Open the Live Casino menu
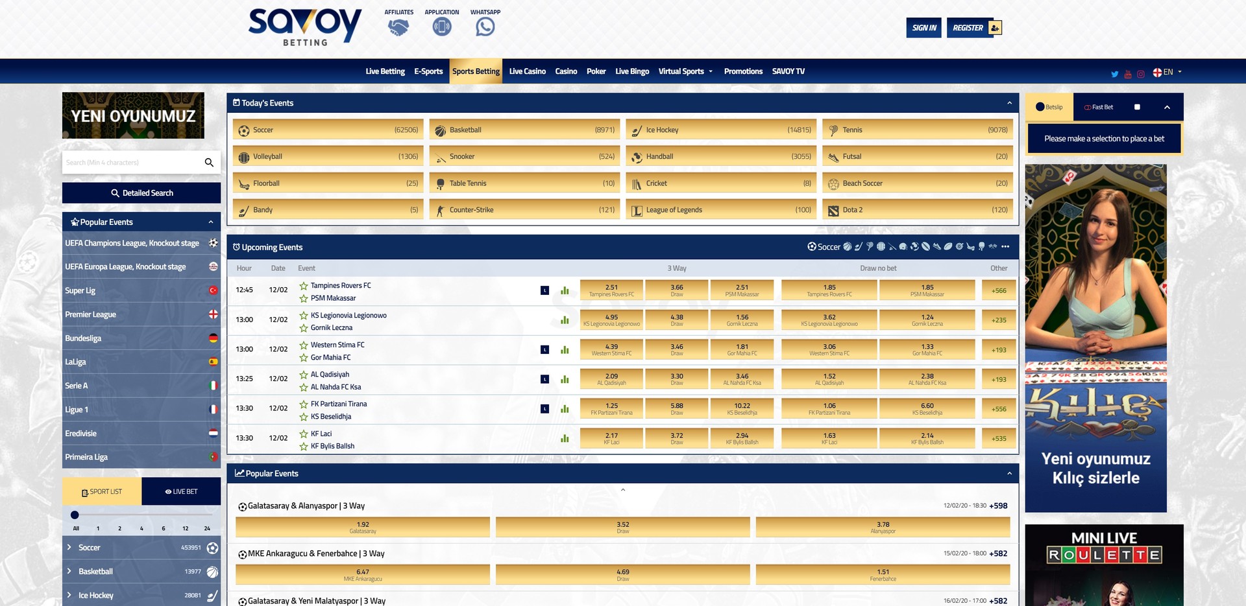The image size is (1246, 606). [527, 71]
